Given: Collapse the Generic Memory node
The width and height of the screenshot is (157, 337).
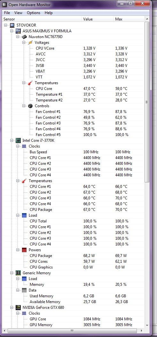Looking at the screenshot, I should coord(11,273).
